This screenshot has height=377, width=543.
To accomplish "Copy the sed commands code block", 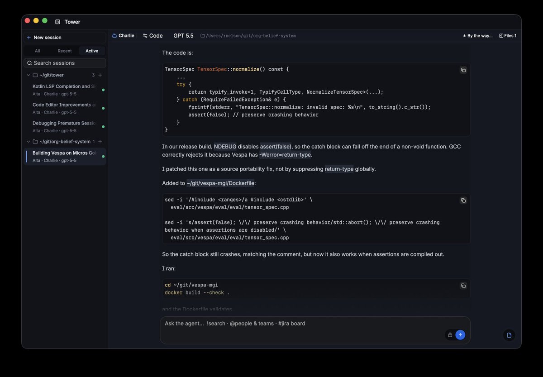I will coord(463,200).
